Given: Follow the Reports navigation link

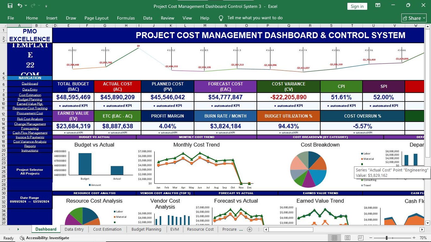Looking at the screenshot, I should [x=30, y=146].
